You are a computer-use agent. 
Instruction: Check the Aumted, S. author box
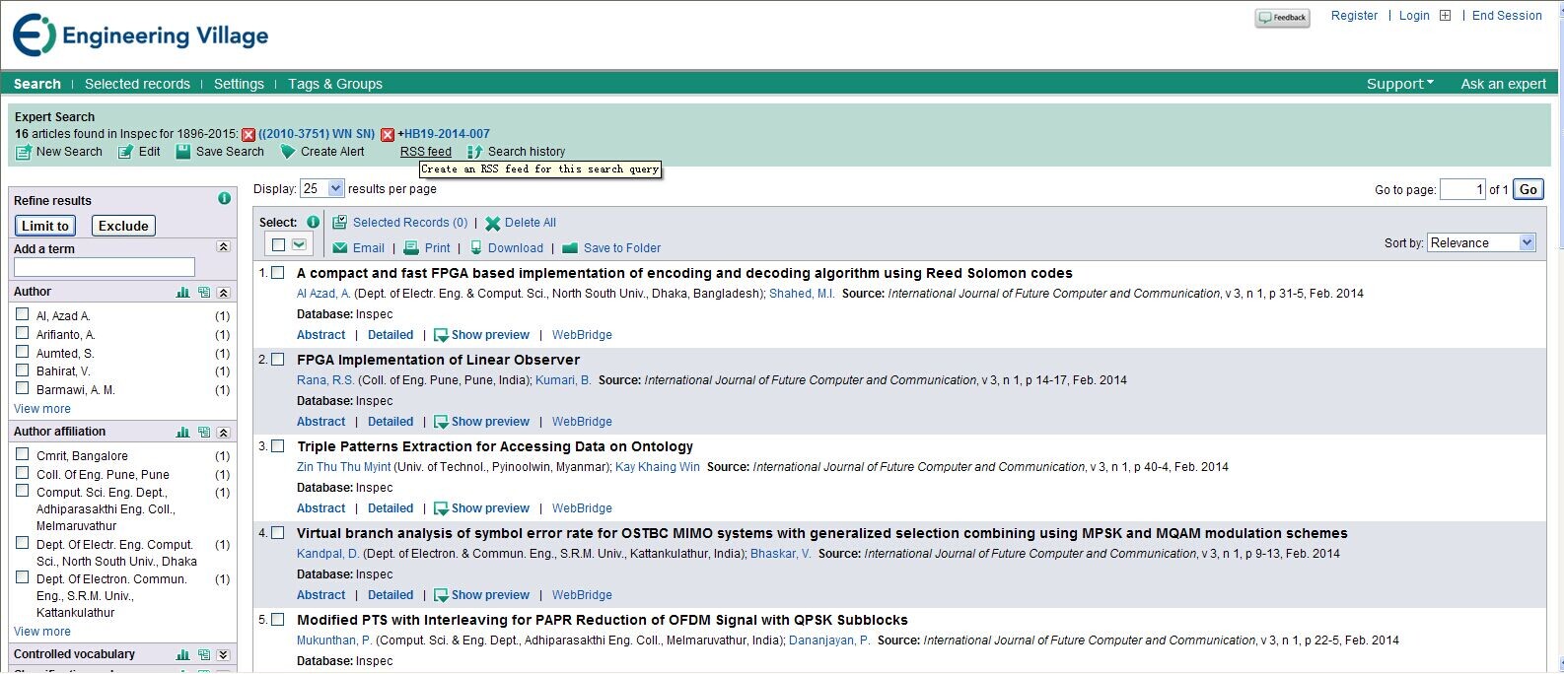[x=22, y=352]
